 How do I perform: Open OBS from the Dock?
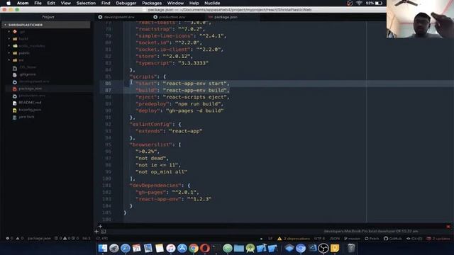point(323,248)
